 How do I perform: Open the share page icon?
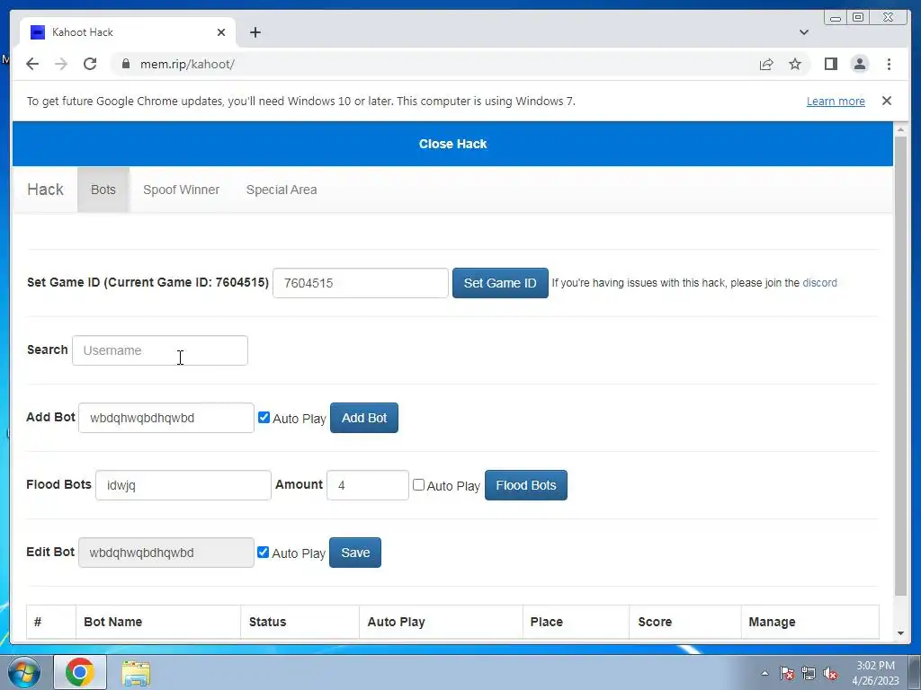coord(766,64)
